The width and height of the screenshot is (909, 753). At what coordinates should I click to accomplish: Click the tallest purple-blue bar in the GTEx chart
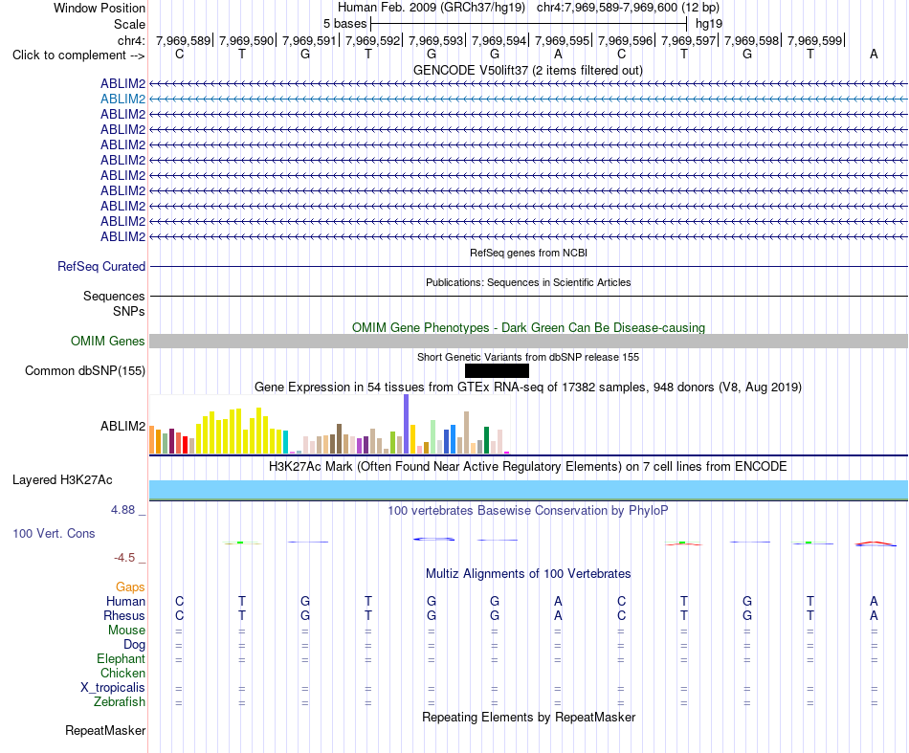coord(407,424)
